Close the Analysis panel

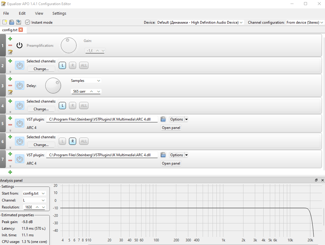(x=323, y=180)
